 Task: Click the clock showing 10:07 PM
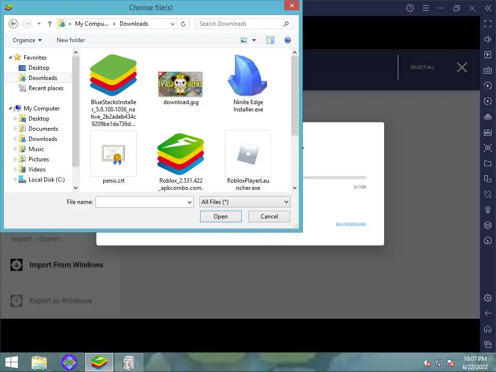point(475,359)
